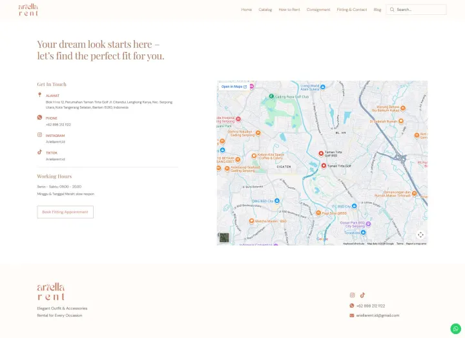Select Di Sebelah Rumah restaurant marker
Screen dimensions: 465x338
point(401,121)
